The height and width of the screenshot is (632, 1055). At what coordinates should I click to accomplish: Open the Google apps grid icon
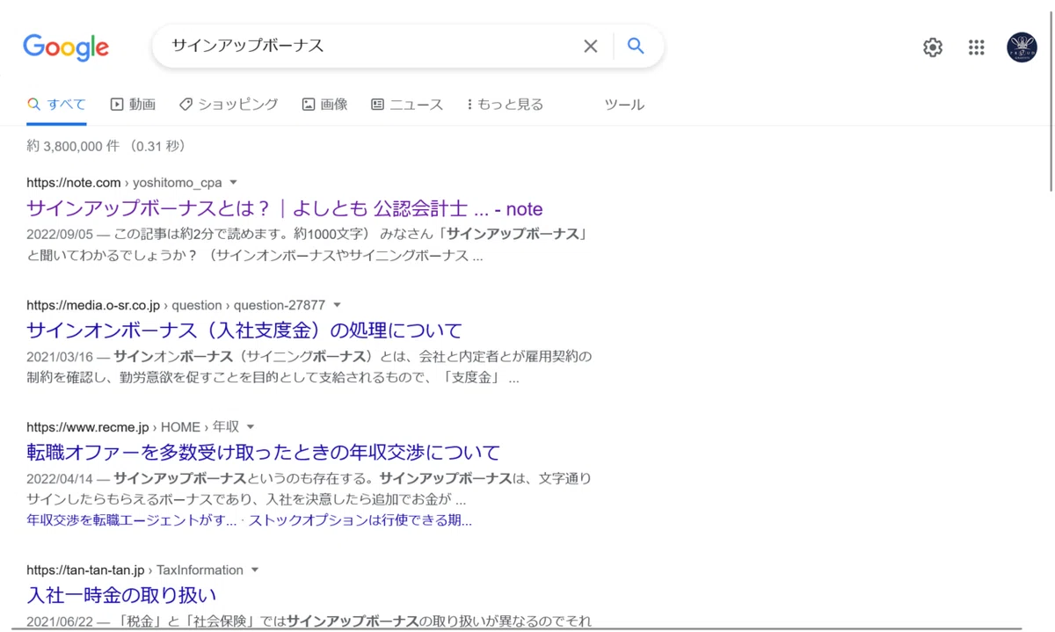pyautogui.click(x=977, y=47)
